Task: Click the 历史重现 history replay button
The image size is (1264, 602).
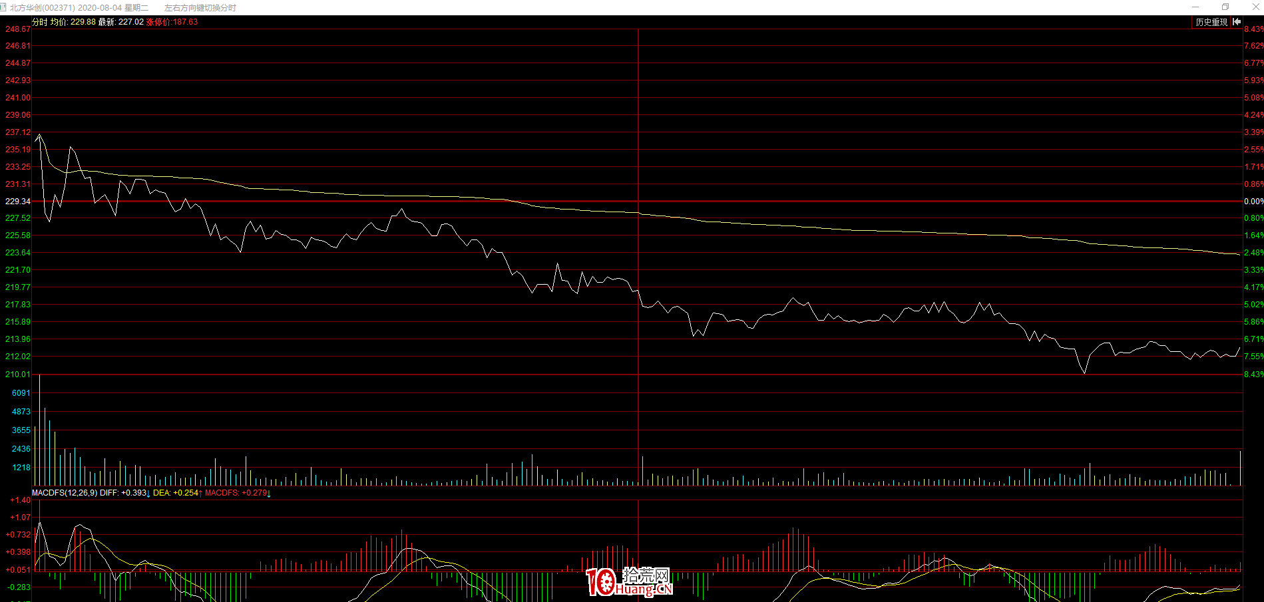Action: (1211, 22)
